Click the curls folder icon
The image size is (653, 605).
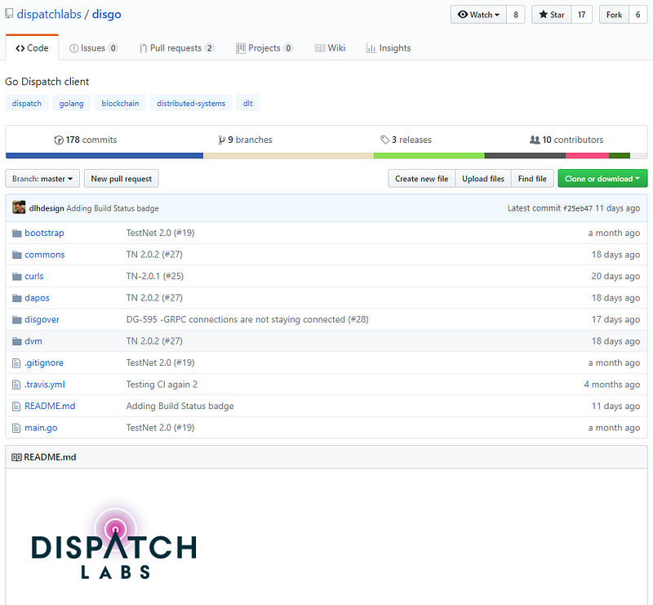[x=16, y=276]
